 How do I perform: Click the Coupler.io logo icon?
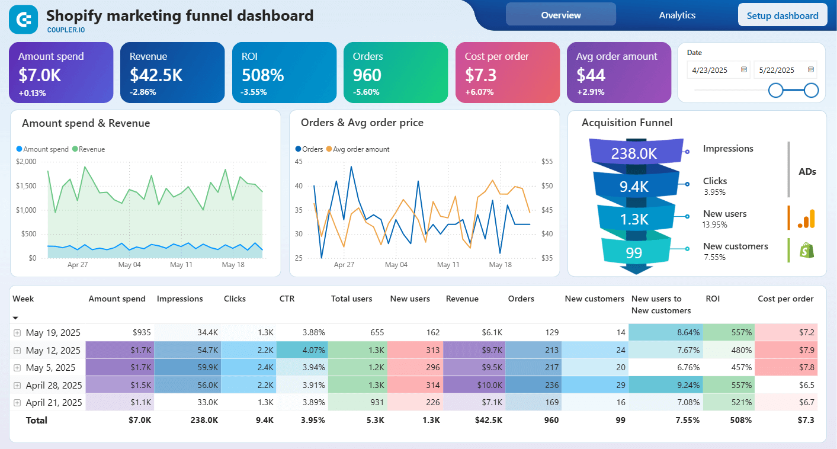click(23, 20)
